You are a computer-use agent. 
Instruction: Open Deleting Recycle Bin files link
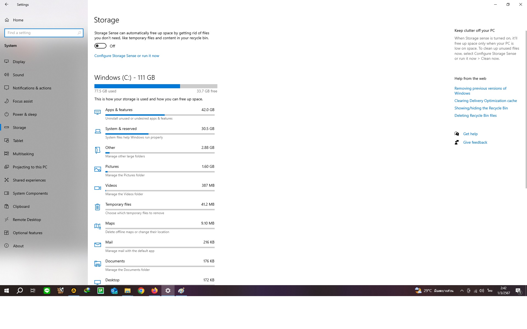point(475,115)
